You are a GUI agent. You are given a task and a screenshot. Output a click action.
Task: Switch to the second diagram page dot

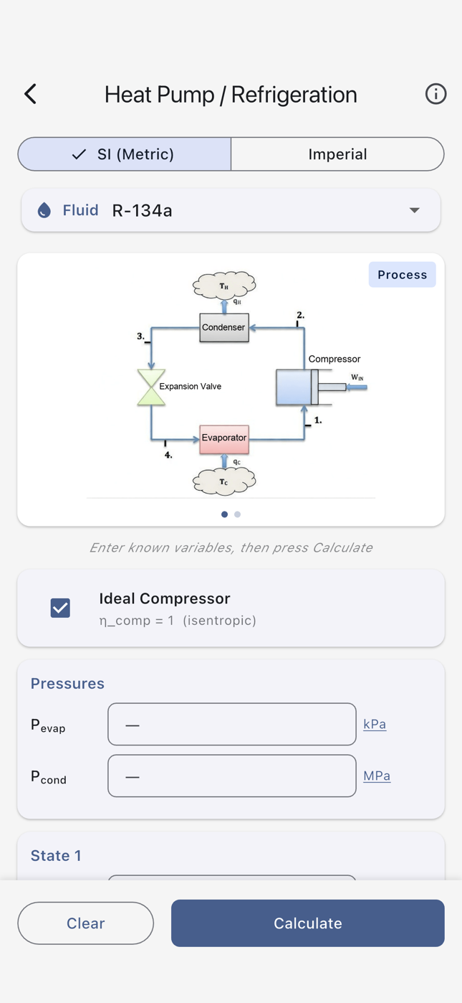(x=237, y=514)
